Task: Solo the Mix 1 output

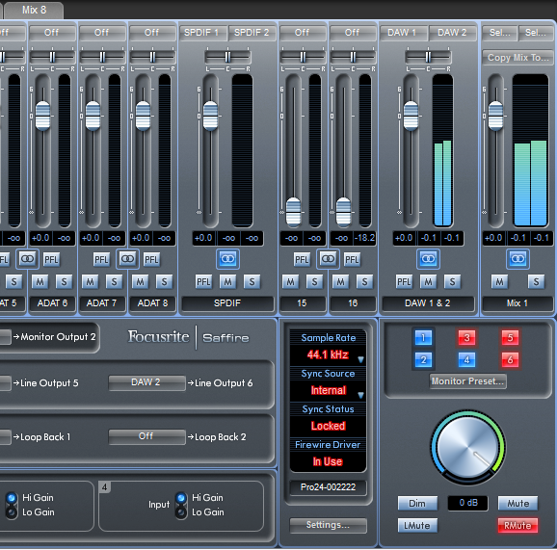Action: (536, 282)
